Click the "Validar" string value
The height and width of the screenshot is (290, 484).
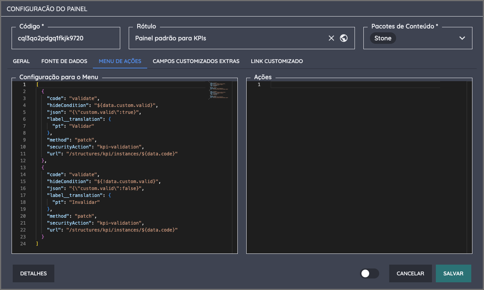[82, 126]
